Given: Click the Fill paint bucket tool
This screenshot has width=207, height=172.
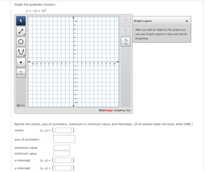Looking at the screenshot, I should [126, 42].
